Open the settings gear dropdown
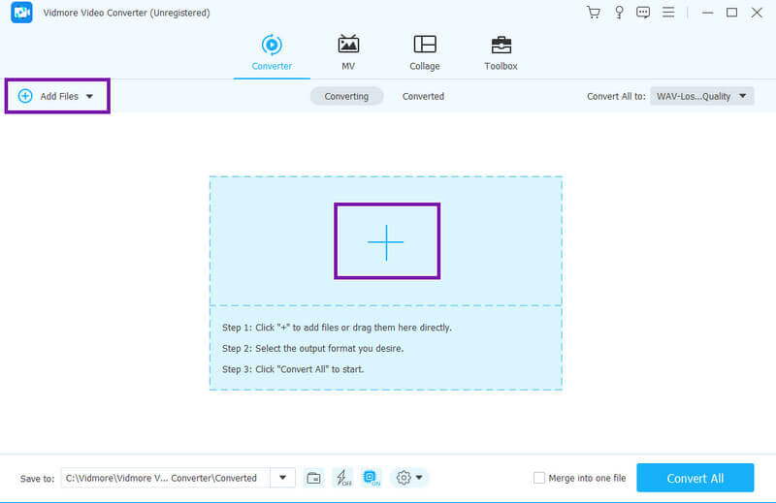The height and width of the screenshot is (503, 776). 409,478
